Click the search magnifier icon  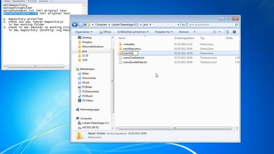pos(236,25)
